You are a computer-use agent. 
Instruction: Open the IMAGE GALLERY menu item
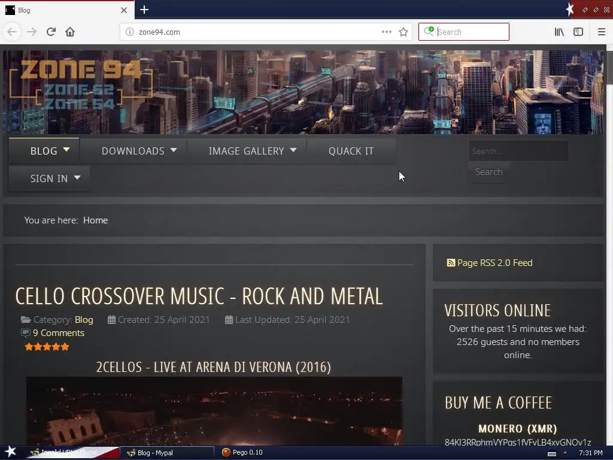(x=246, y=151)
